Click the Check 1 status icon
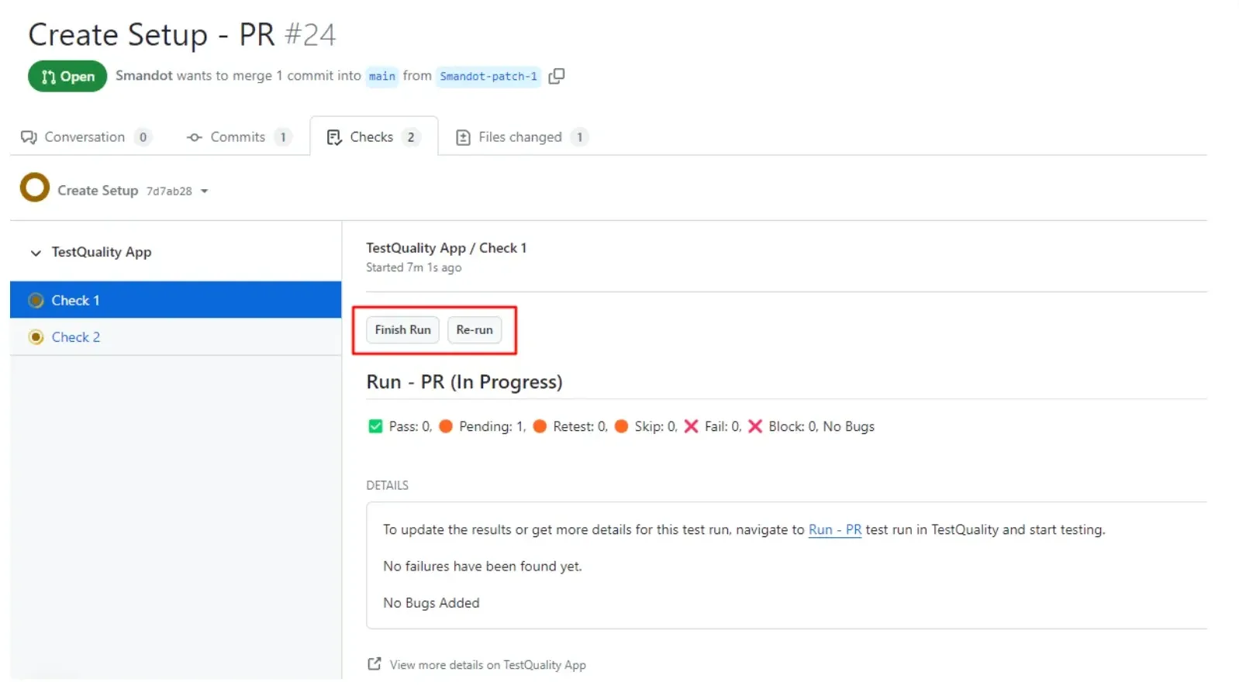 pos(36,300)
